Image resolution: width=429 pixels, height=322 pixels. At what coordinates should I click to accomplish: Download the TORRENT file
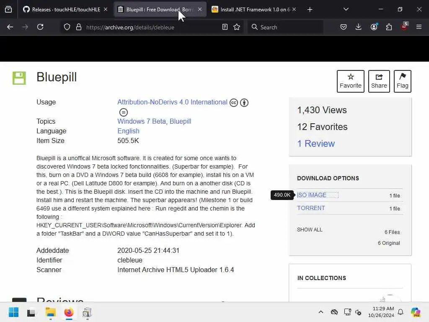pyautogui.click(x=311, y=208)
